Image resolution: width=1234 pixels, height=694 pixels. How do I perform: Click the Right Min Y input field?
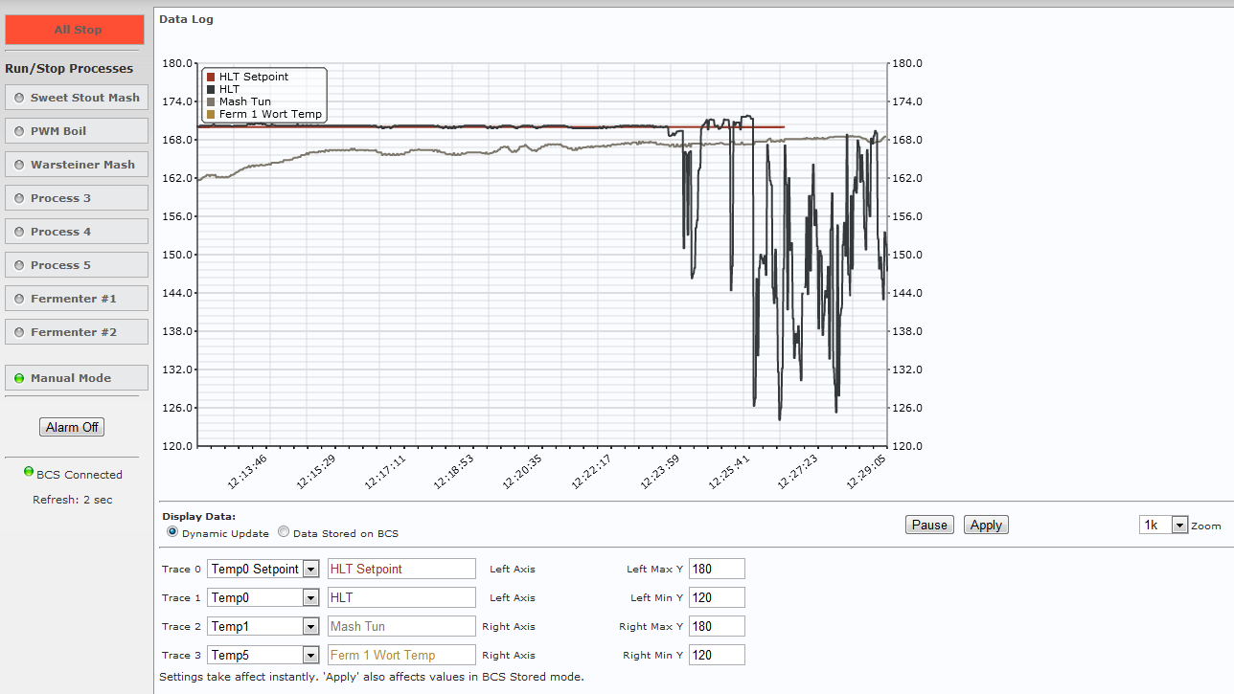[x=717, y=655]
